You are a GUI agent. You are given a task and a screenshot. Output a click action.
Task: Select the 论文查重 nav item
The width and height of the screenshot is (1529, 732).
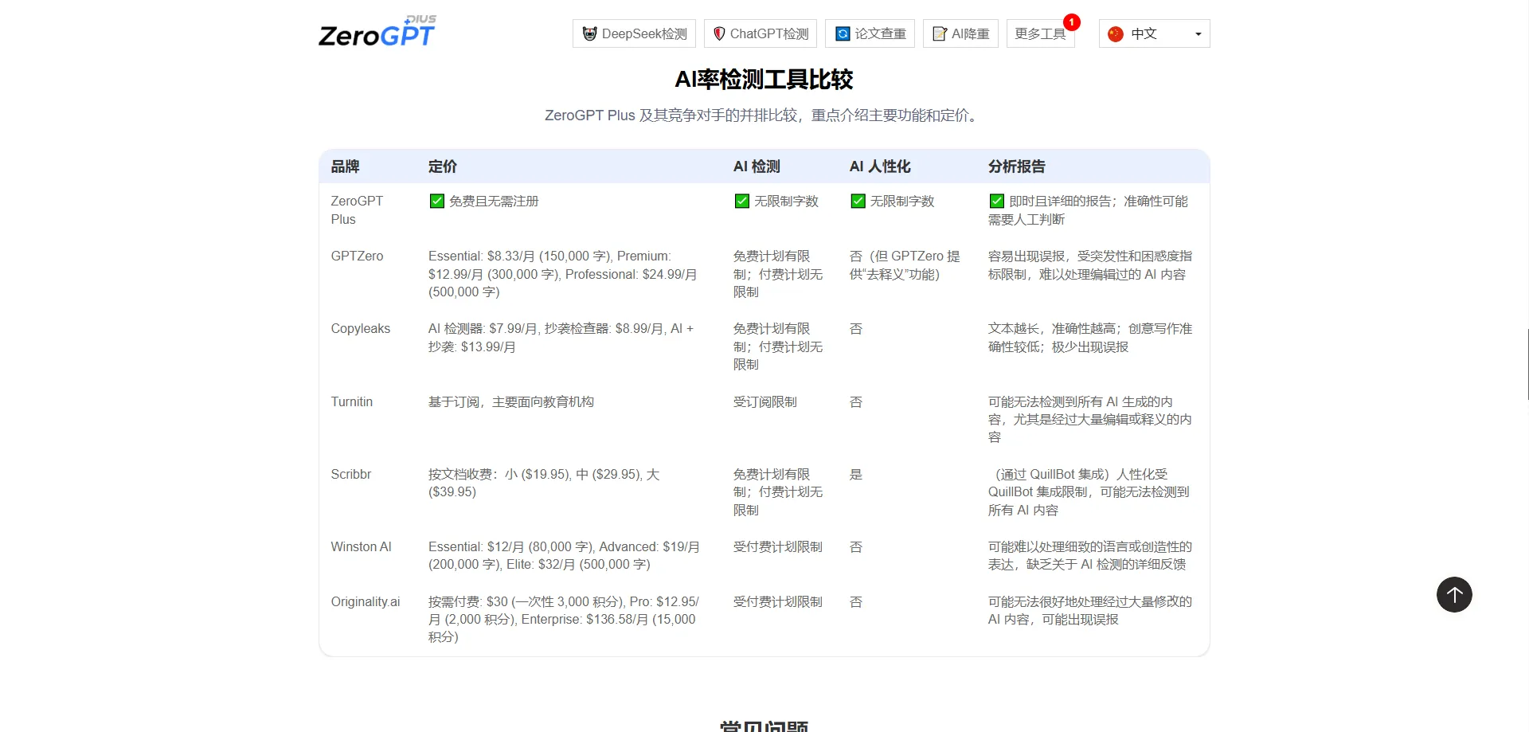point(870,33)
